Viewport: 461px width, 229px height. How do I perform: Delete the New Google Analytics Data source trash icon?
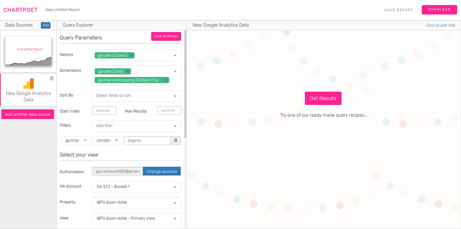pyautogui.click(x=52, y=78)
